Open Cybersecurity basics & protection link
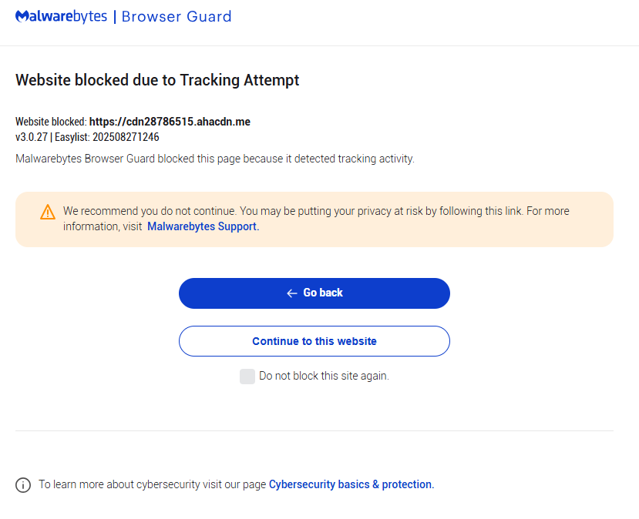Image resolution: width=639 pixels, height=519 pixels. (351, 484)
